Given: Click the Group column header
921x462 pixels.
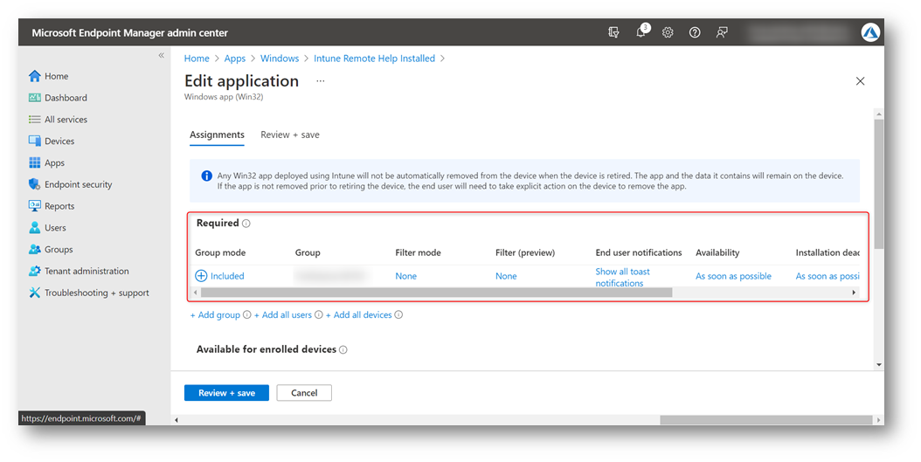Looking at the screenshot, I should [x=308, y=252].
